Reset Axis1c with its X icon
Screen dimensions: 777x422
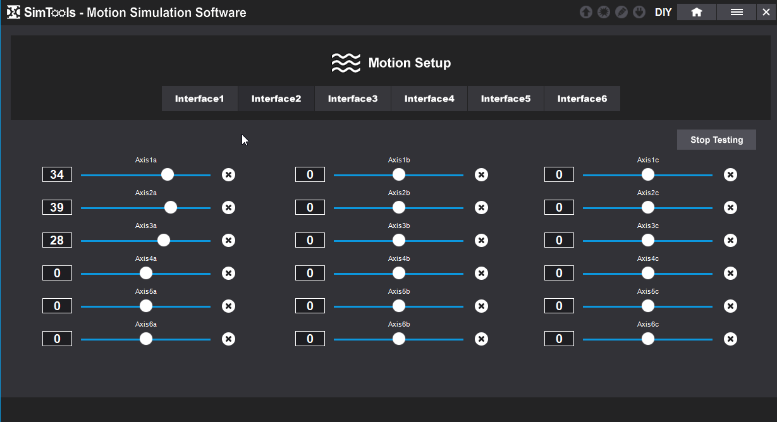tap(731, 174)
